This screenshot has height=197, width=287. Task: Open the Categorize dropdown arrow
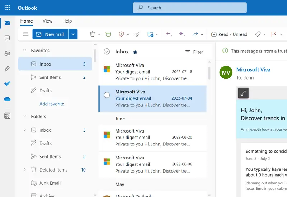point(264,34)
